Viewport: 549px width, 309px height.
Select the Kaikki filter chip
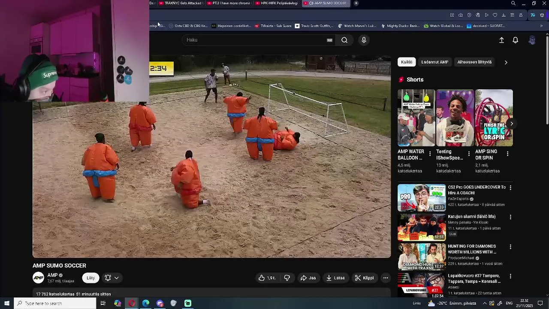tap(407, 62)
